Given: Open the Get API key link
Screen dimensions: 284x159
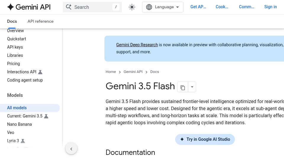Looking at the screenshot, I should [x=198, y=7].
